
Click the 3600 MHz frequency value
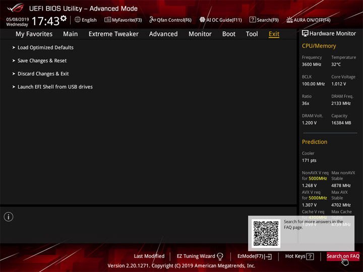pyautogui.click(x=312, y=64)
